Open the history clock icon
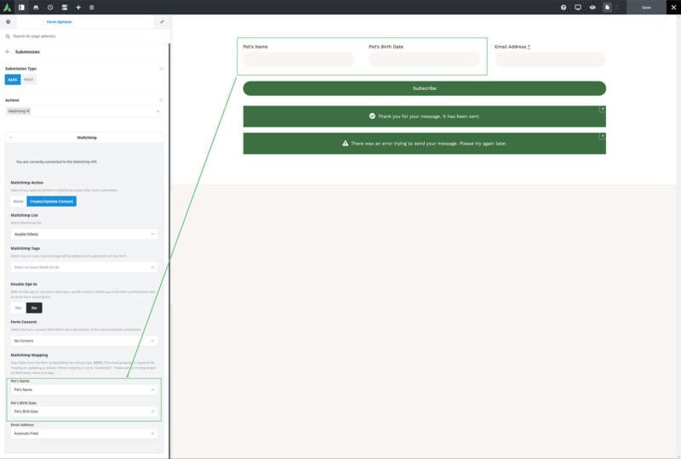Image resolution: width=681 pixels, height=459 pixels. (x=50, y=8)
